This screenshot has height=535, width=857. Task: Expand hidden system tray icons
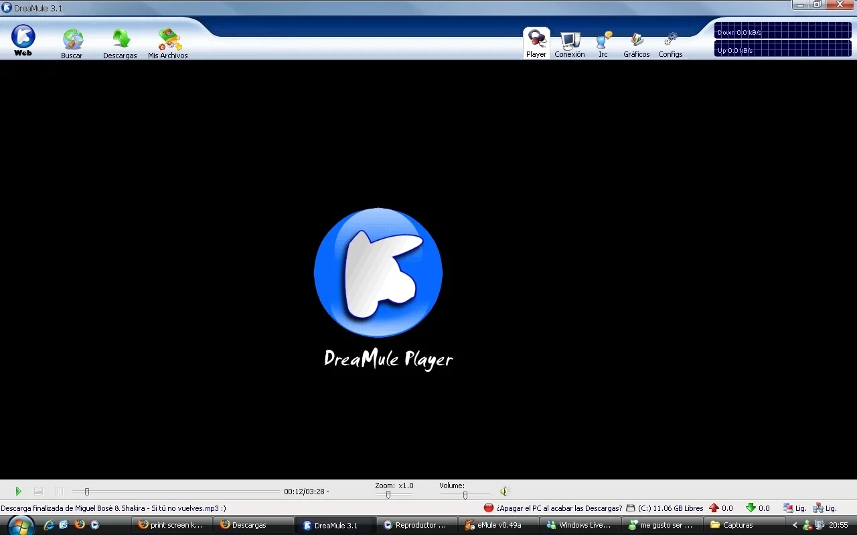point(795,525)
